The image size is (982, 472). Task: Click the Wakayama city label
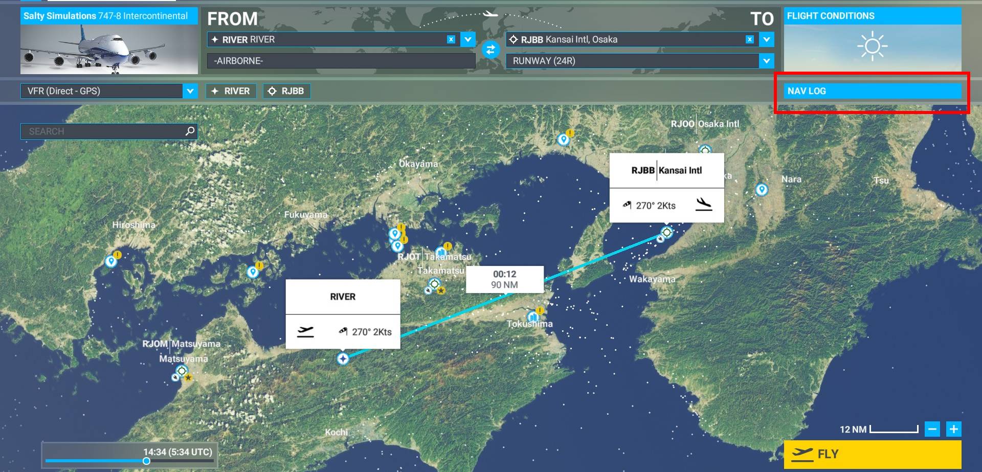coord(652,279)
